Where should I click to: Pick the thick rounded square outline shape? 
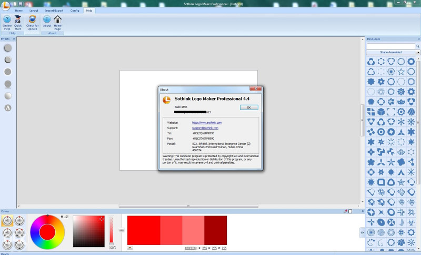pyautogui.click(x=380, y=182)
